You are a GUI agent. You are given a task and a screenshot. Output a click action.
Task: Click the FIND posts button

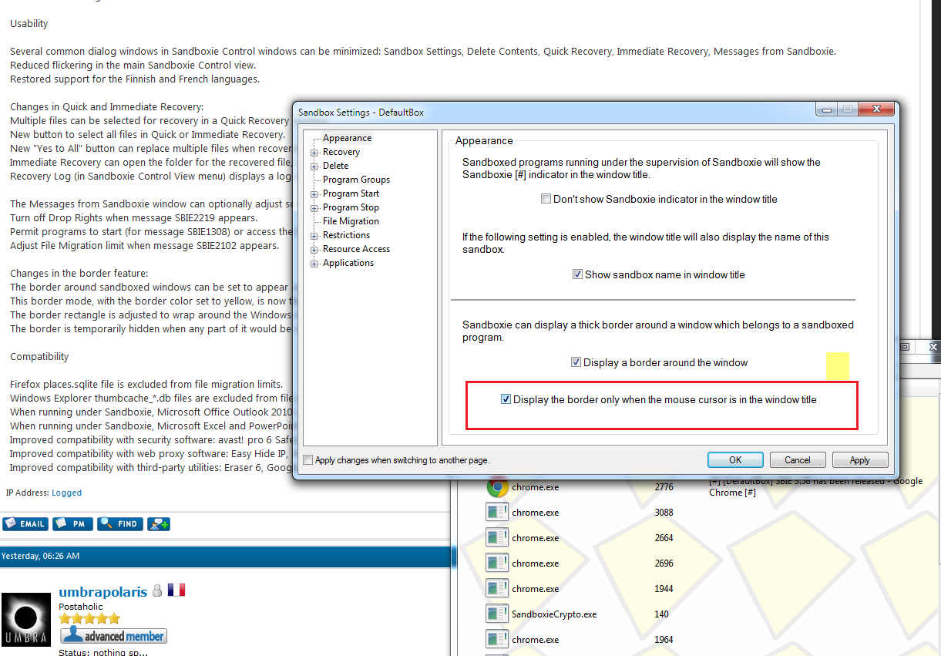[x=120, y=523]
